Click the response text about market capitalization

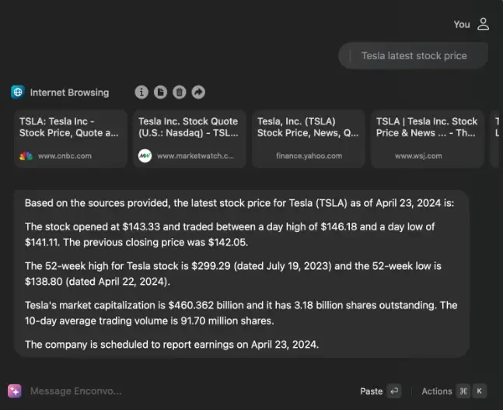[x=241, y=311]
